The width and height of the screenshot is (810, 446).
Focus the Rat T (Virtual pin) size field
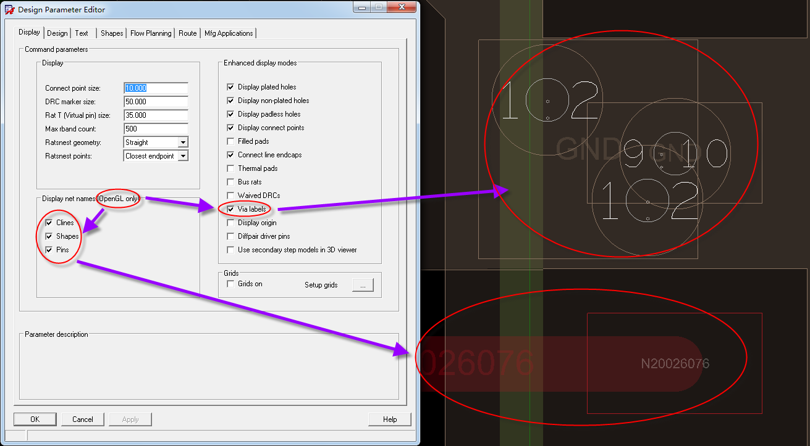pyautogui.click(x=156, y=115)
